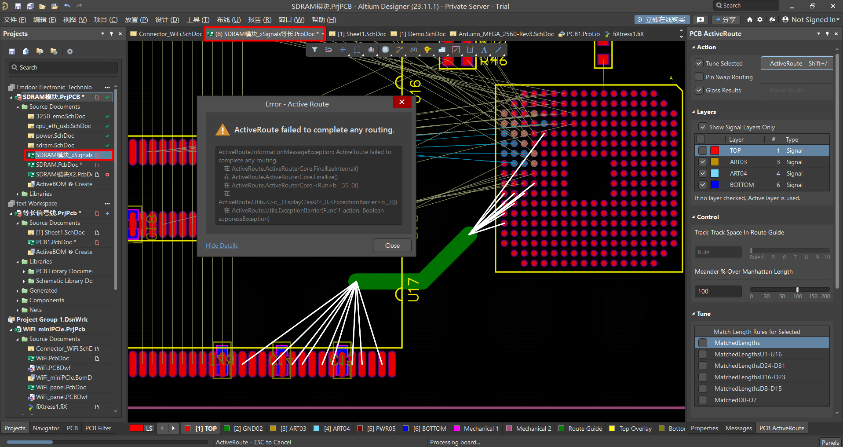Viewport: 843px width, 447px height.
Task: Click the undo arrow in title bar
Action: (67, 6)
